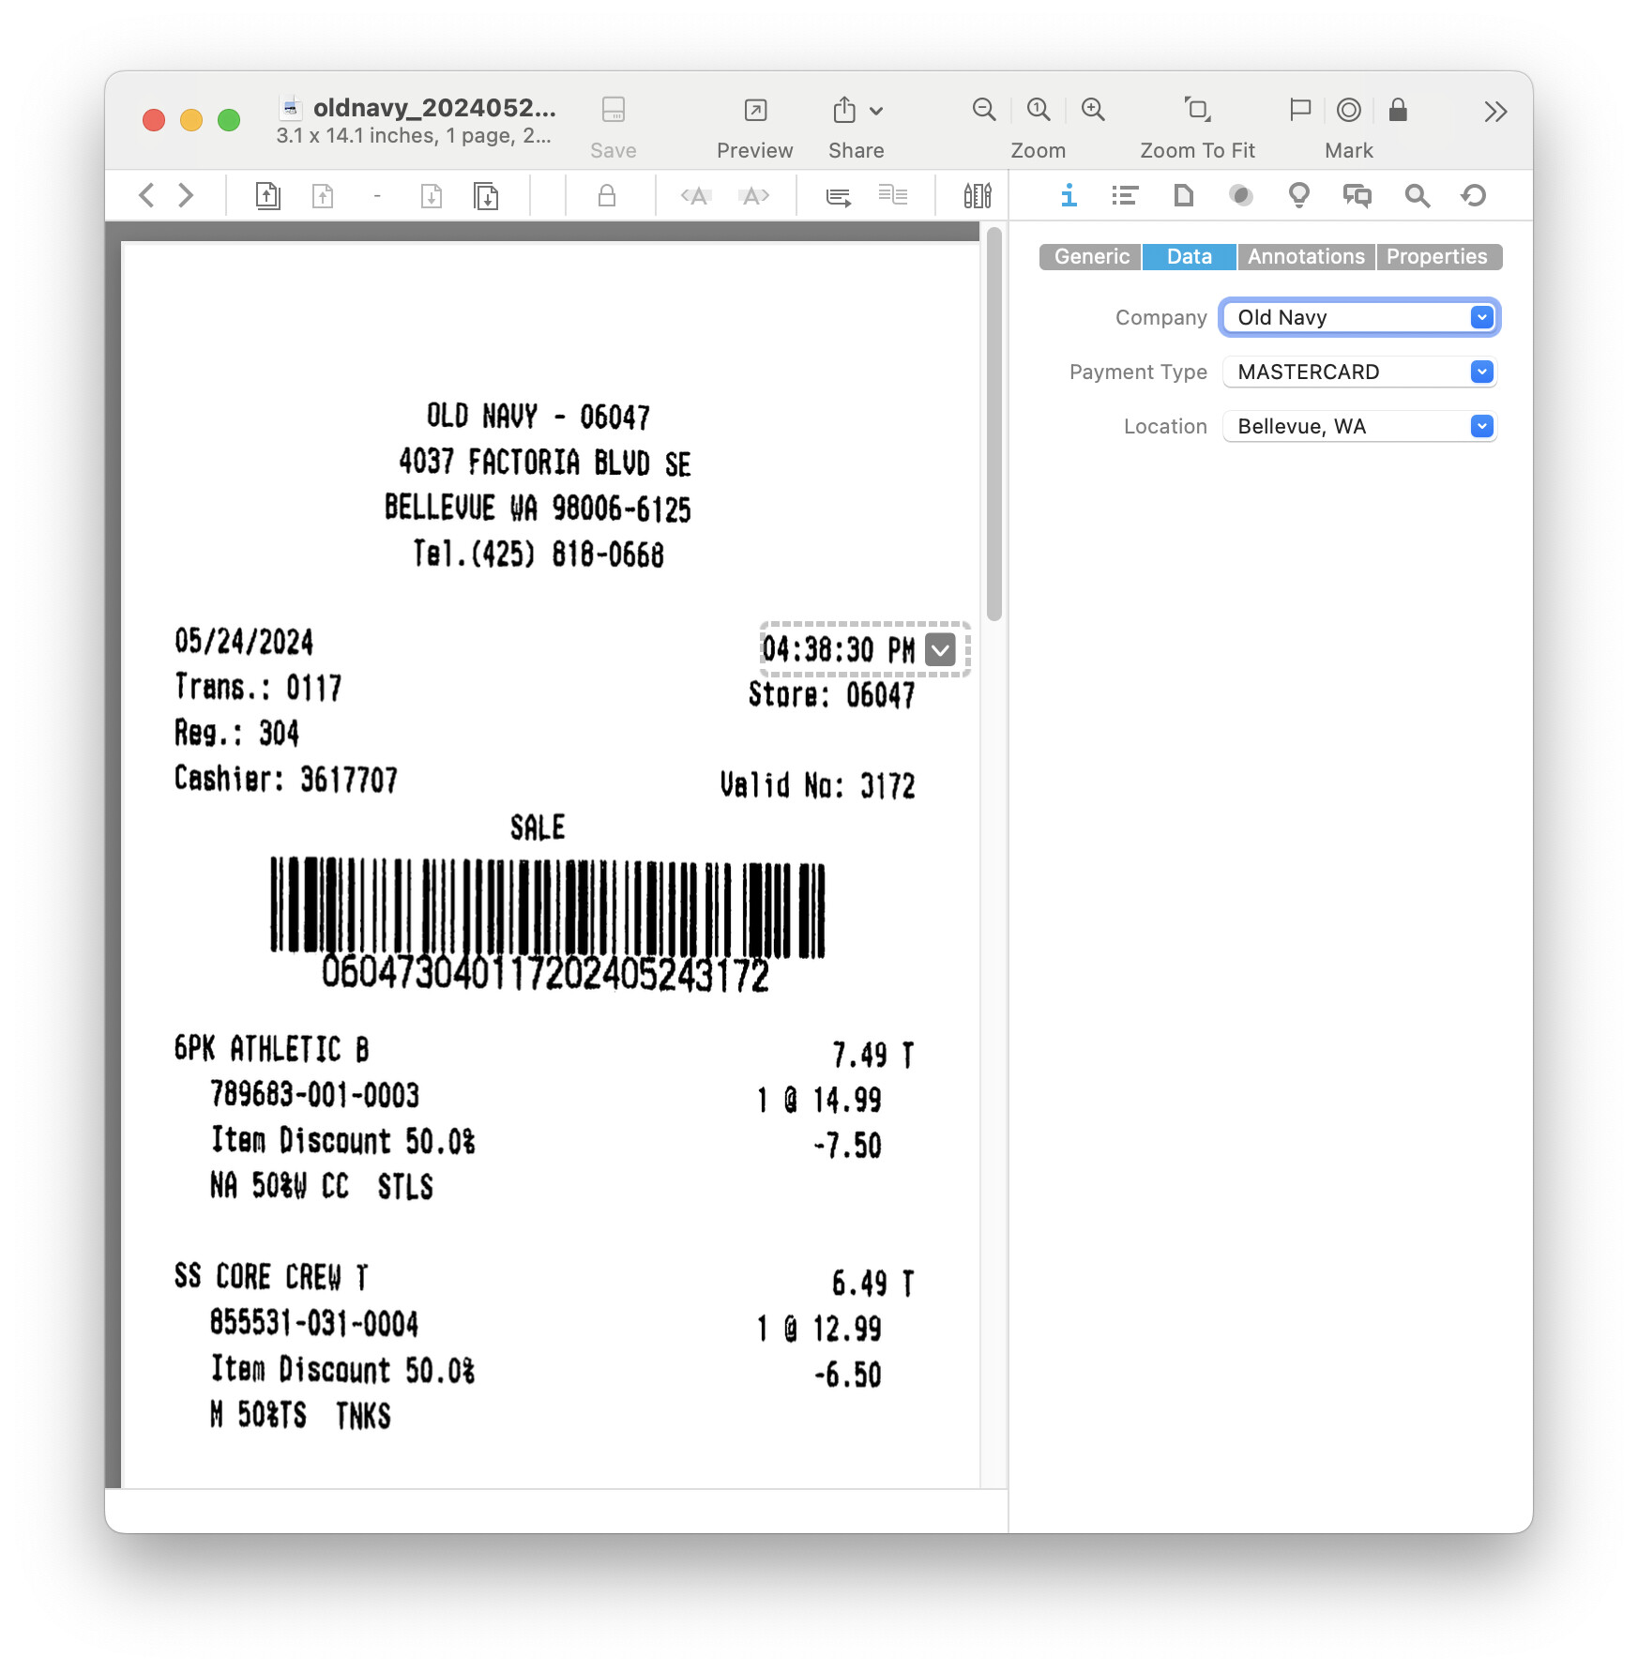
Task: Toggle the lock icon in the toolbar
Action: click(1398, 110)
